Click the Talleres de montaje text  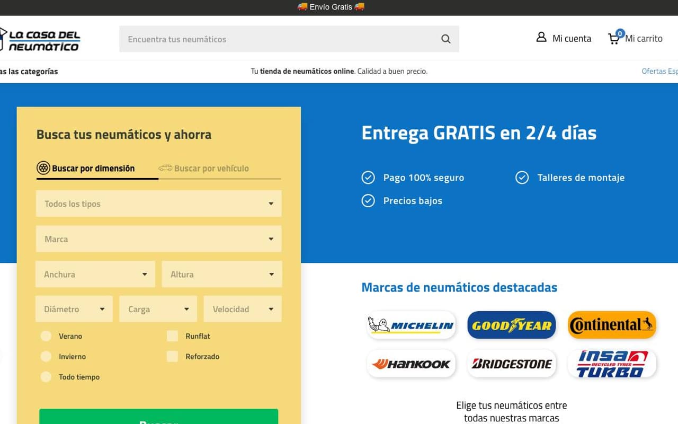pyautogui.click(x=581, y=178)
